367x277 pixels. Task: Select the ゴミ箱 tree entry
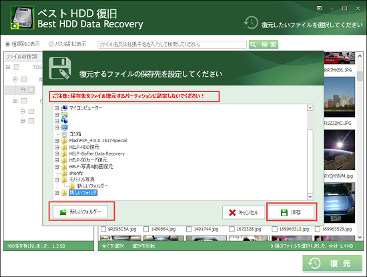click(x=75, y=134)
